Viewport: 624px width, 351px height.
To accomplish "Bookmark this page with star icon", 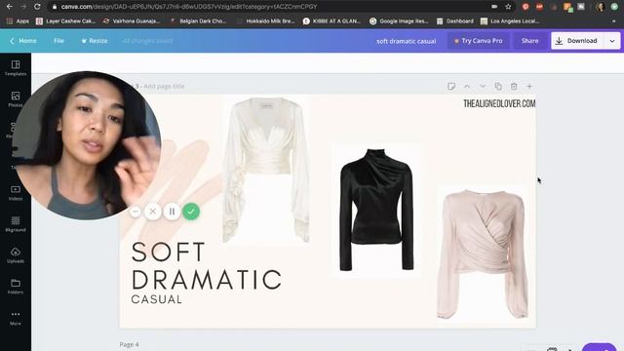I will pos(508,7).
